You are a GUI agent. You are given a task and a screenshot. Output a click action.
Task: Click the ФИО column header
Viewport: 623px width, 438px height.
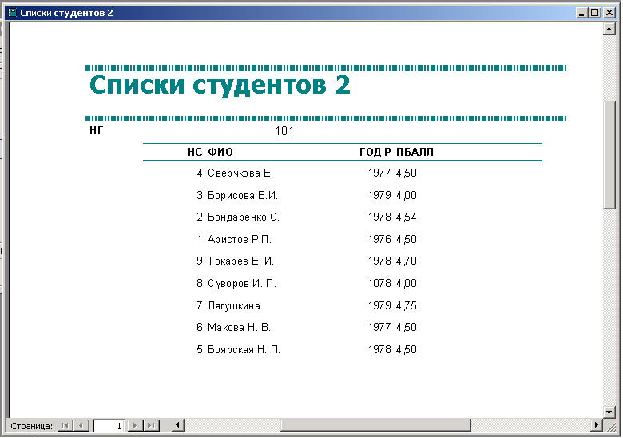tap(220, 152)
